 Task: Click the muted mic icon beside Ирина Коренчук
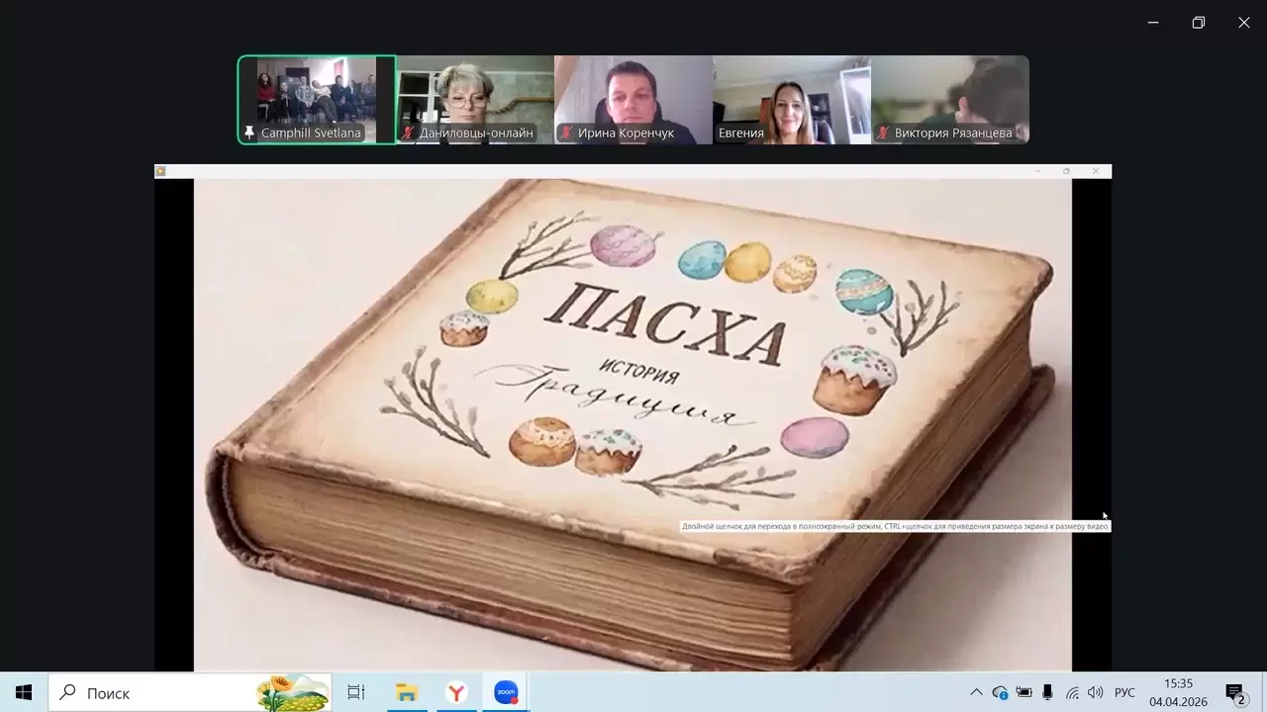pyautogui.click(x=566, y=133)
